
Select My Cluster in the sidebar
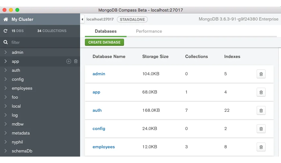22,19
